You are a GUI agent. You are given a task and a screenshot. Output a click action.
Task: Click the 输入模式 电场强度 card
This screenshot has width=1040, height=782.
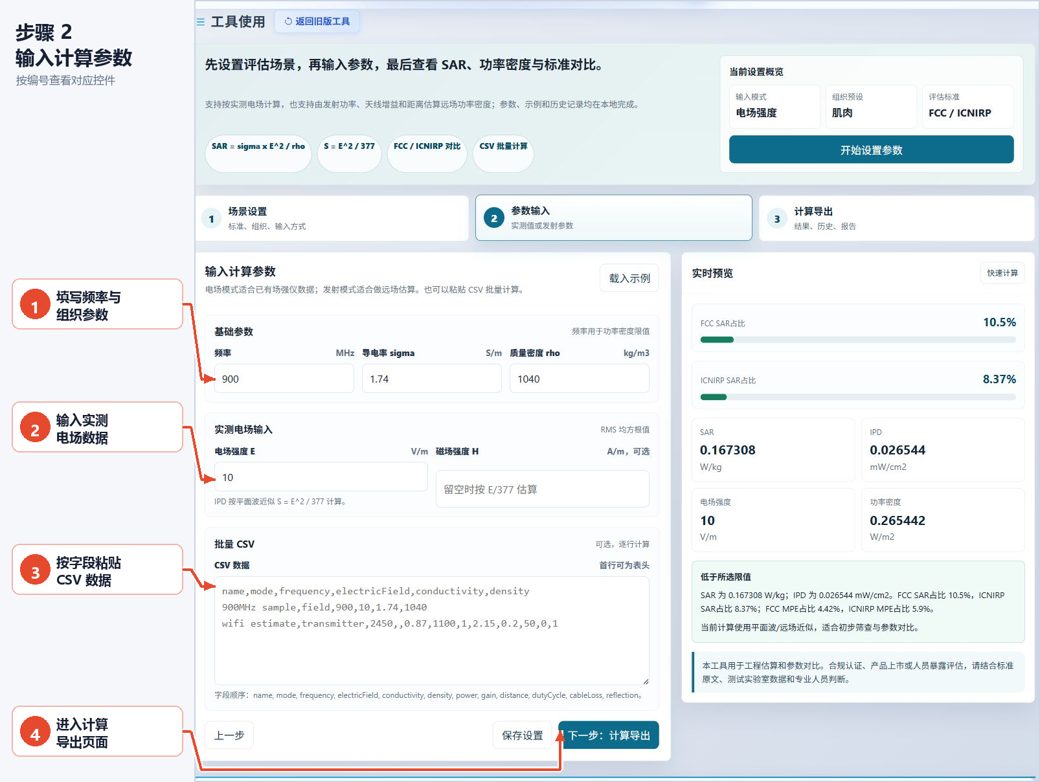point(774,106)
